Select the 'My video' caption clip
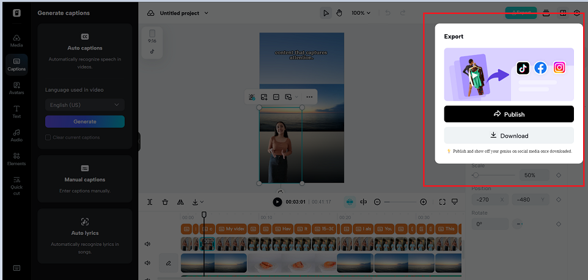 [x=231, y=229]
